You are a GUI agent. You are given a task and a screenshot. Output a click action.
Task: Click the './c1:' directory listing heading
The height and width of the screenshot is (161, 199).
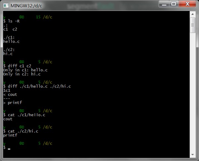(x=9, y=38)
